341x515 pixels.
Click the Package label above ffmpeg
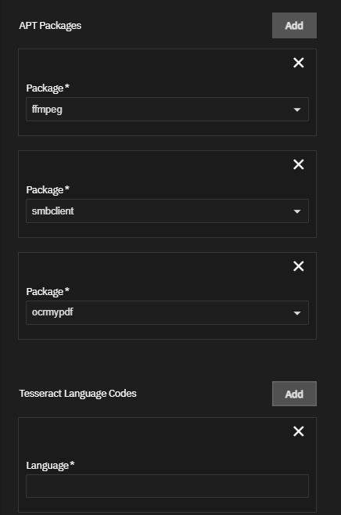pos(48,88)
